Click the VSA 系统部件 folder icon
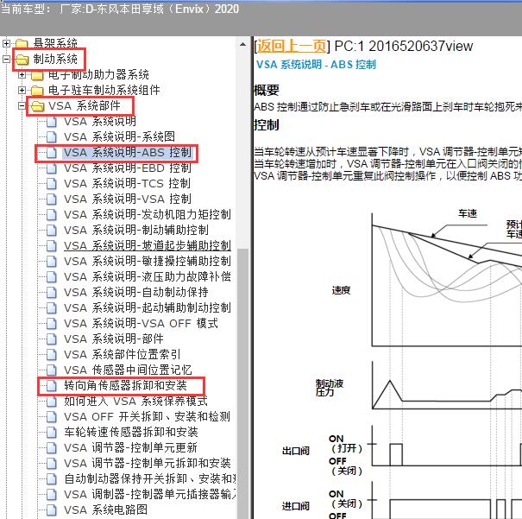522x519 pixels. tap(37, 106)
